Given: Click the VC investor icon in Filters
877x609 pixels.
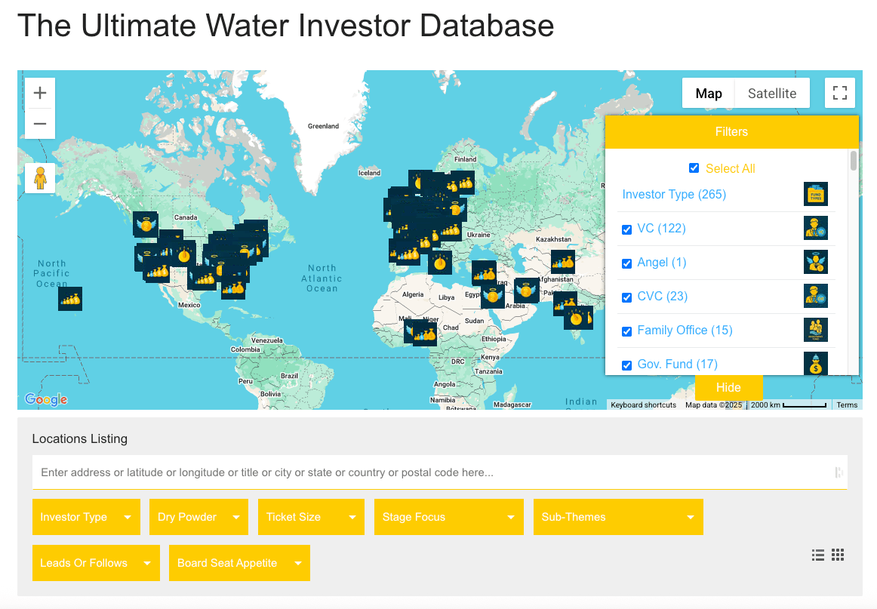Looking at the screenshot, I should (x=815, y=228).
